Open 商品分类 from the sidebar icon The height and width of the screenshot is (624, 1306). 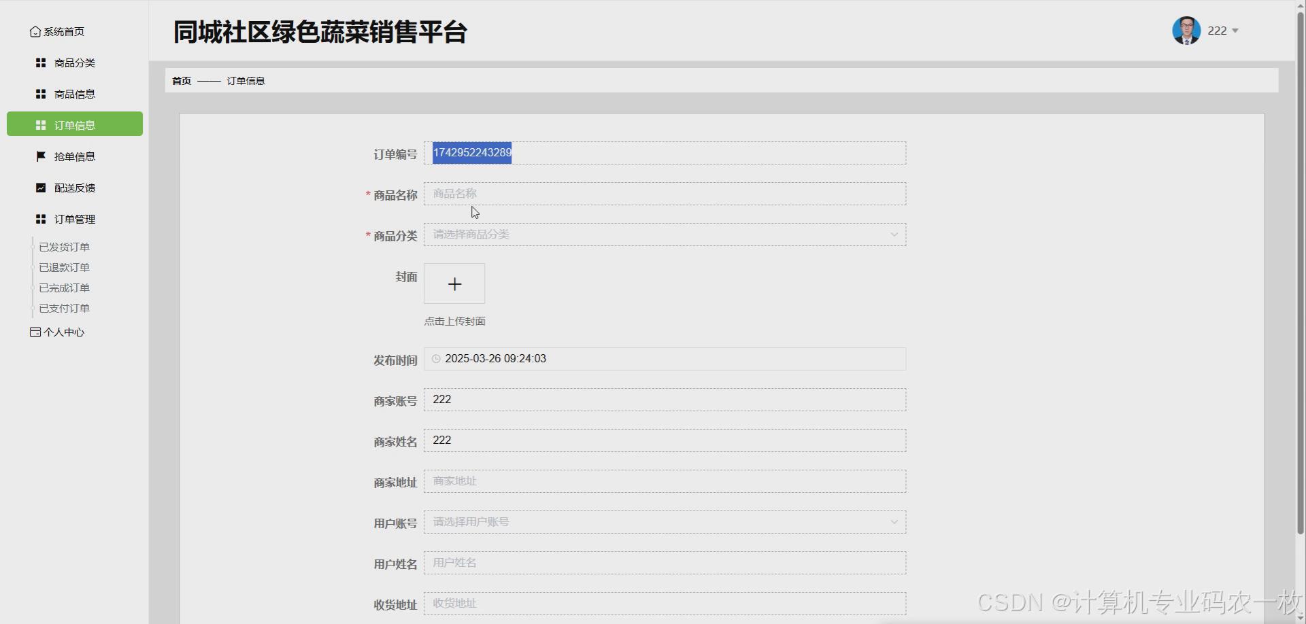click(41, 63)
